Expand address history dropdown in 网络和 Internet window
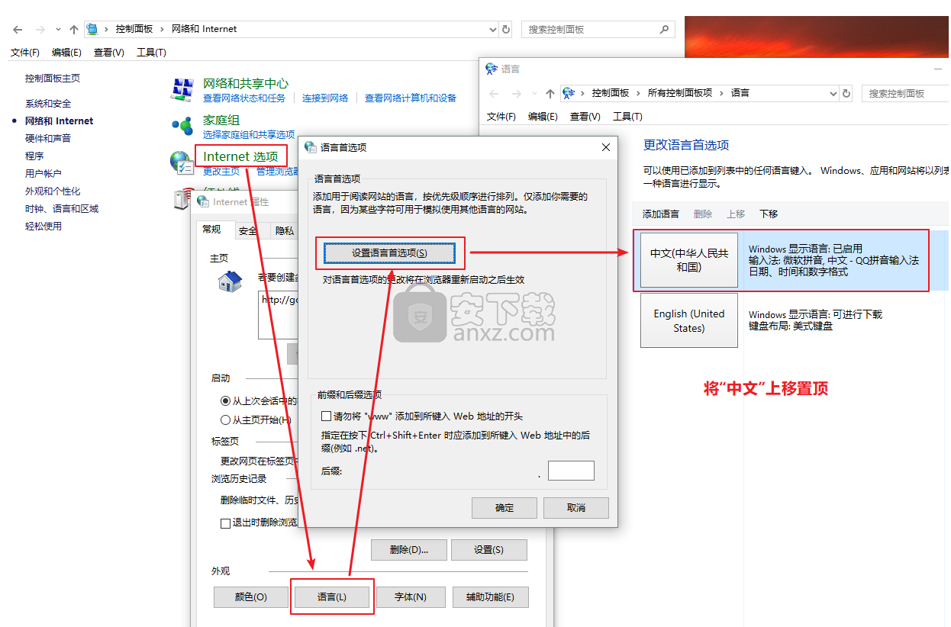 coord(492,30)
